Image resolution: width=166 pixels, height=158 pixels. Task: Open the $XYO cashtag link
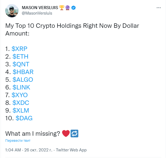point(20,95)
